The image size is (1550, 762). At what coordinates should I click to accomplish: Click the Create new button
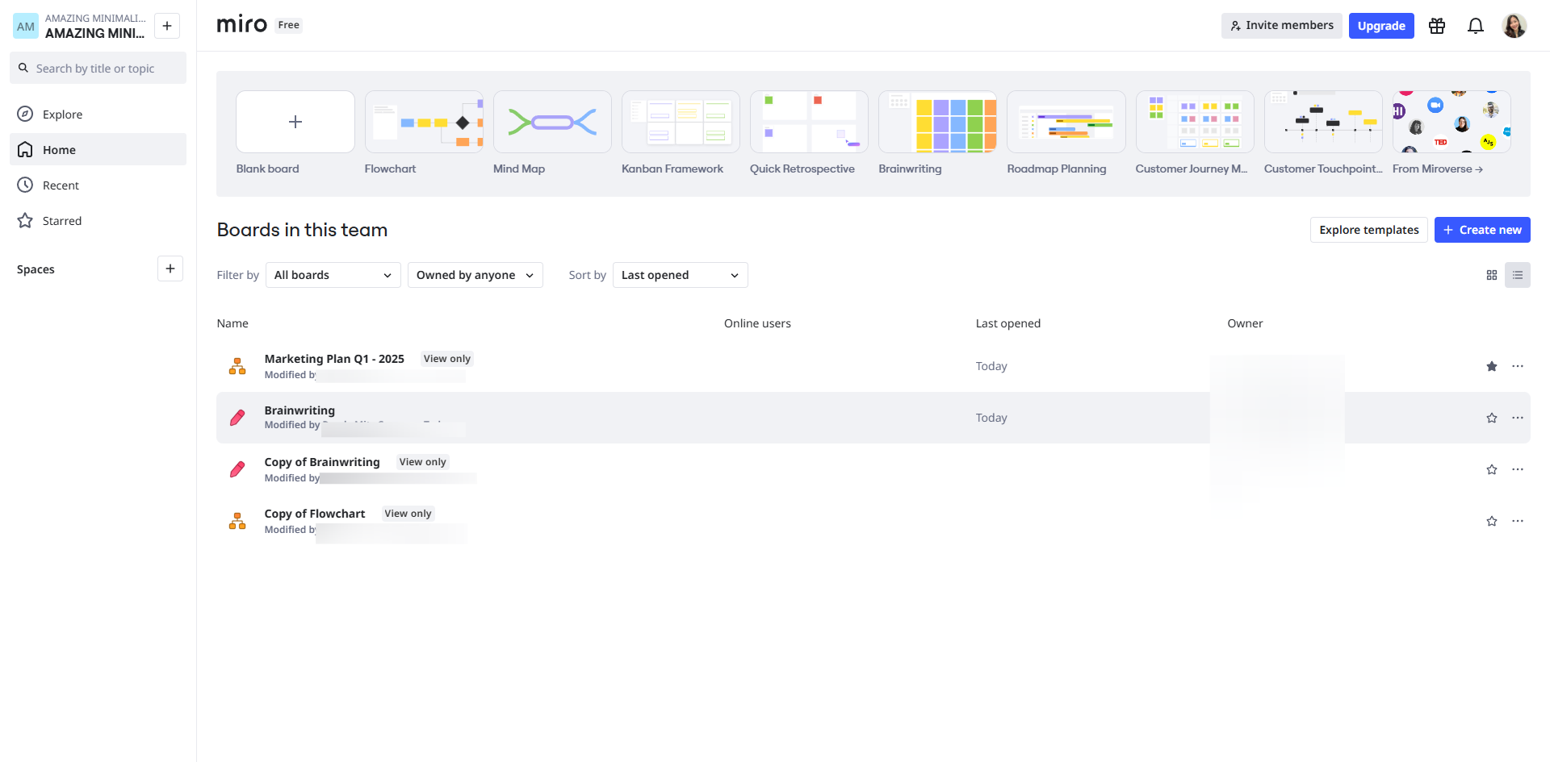click(1482, 230)
